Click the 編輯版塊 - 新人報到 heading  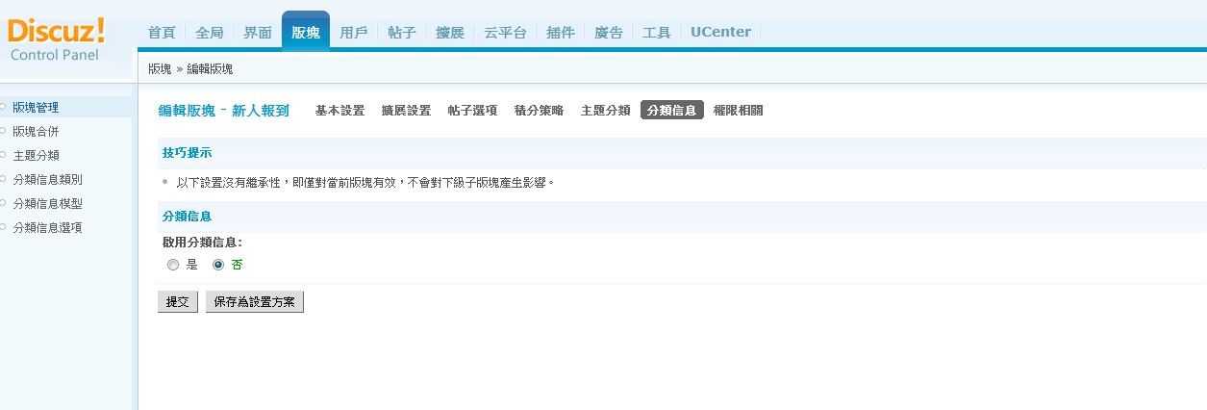[224, 111]
